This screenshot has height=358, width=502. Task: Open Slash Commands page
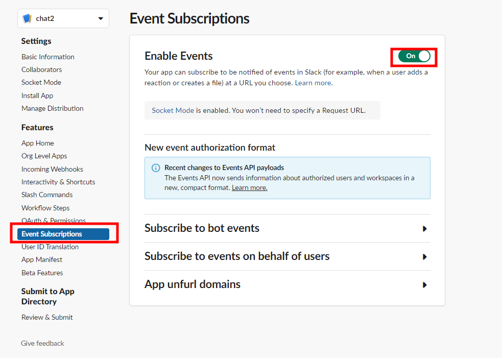tap(47, 195)
